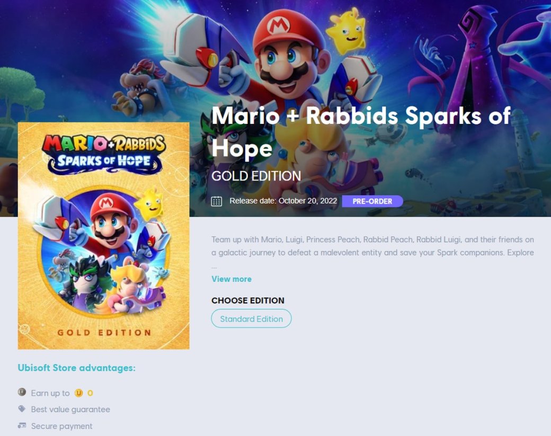This screenshot has height=436, width=551.
Task: Click the Earn up to label
Action: click(x=50, y=393)
